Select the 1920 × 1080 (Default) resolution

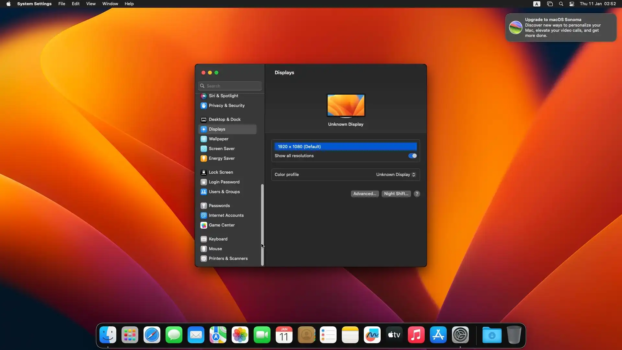click(345, 146)
